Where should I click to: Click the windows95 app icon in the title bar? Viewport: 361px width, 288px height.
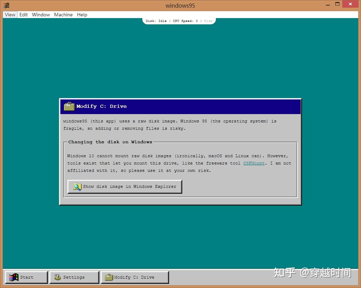(6, 5)
